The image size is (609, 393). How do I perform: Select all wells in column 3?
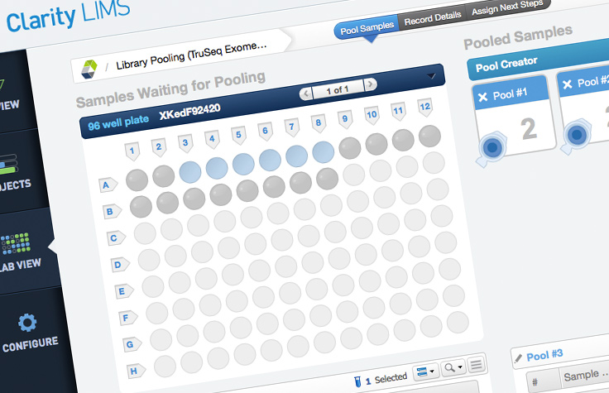(185, 142)
